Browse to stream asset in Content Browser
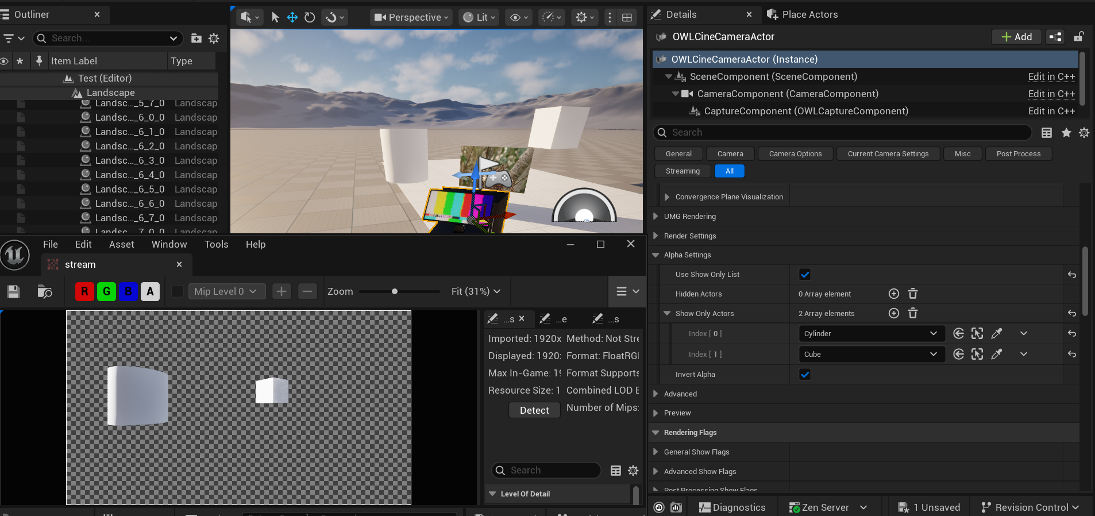Screen dimensions: 1095x516 (x=44, y=291)
